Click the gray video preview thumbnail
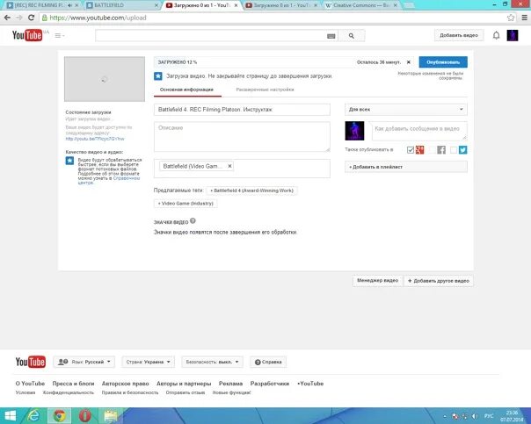The height and width of the screenshot is (424, 531). (105, 79)
